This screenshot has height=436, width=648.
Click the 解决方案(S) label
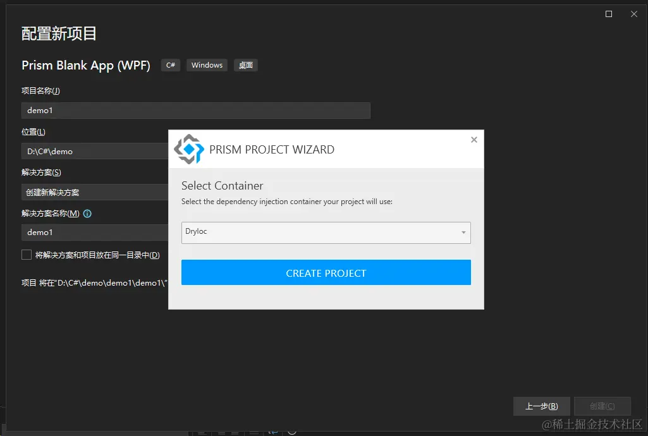[41, 173]
